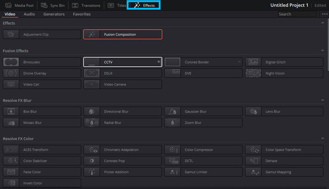Click the Binoculars effect icon
Image resolution: width=329 pixels, height=189 pixels.
(x=11, y=62)
